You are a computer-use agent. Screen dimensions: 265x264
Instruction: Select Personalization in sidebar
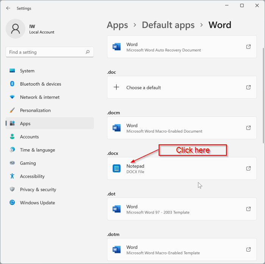tap(50, 110)
